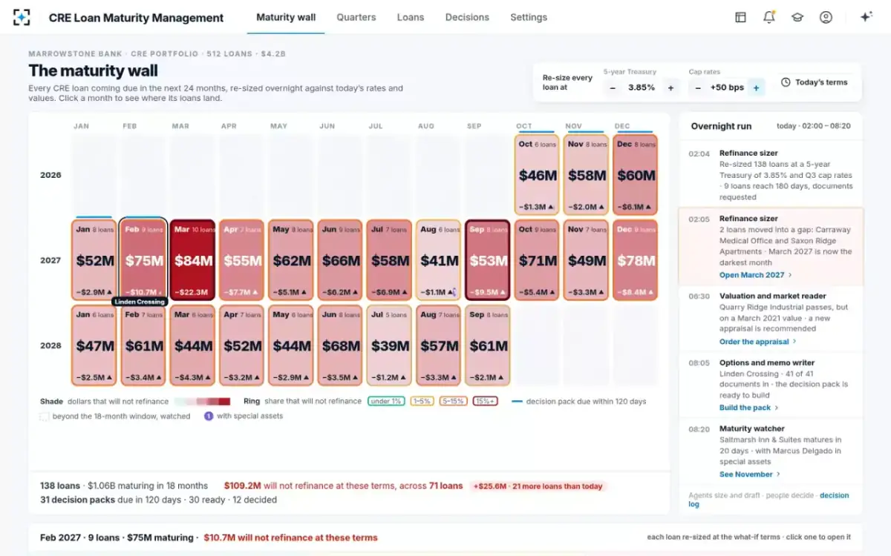Image resolution: width=891 pixels, height=556 pixels.
Task: Click the 02:04 Refinance sizer run entry
Action: 771,175
